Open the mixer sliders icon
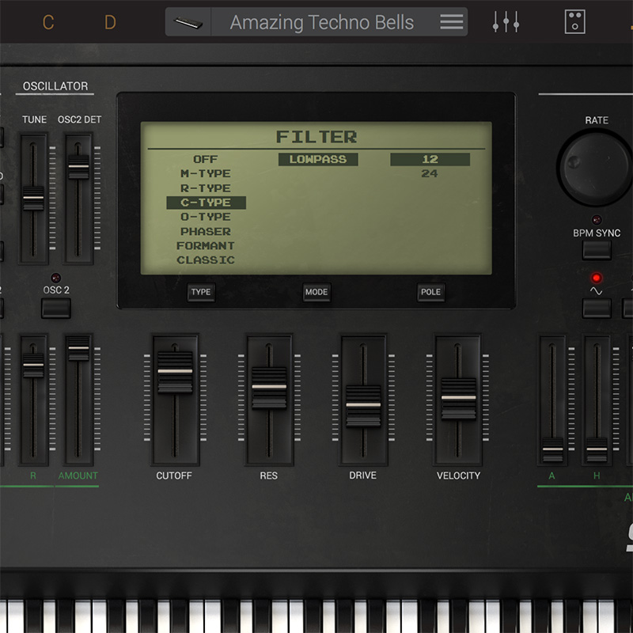The height and width of the screenshot is (633, 633). coord(506,22)
